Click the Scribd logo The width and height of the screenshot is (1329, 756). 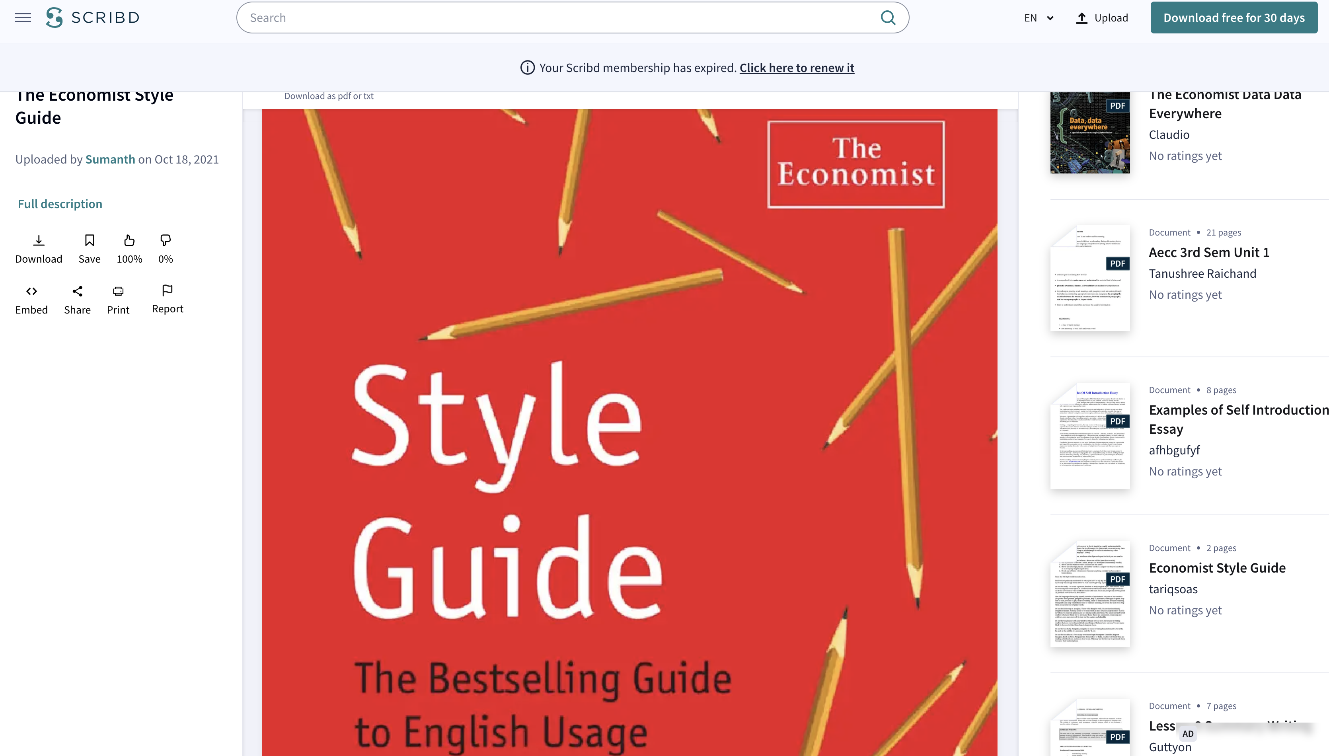pos(92,18)
